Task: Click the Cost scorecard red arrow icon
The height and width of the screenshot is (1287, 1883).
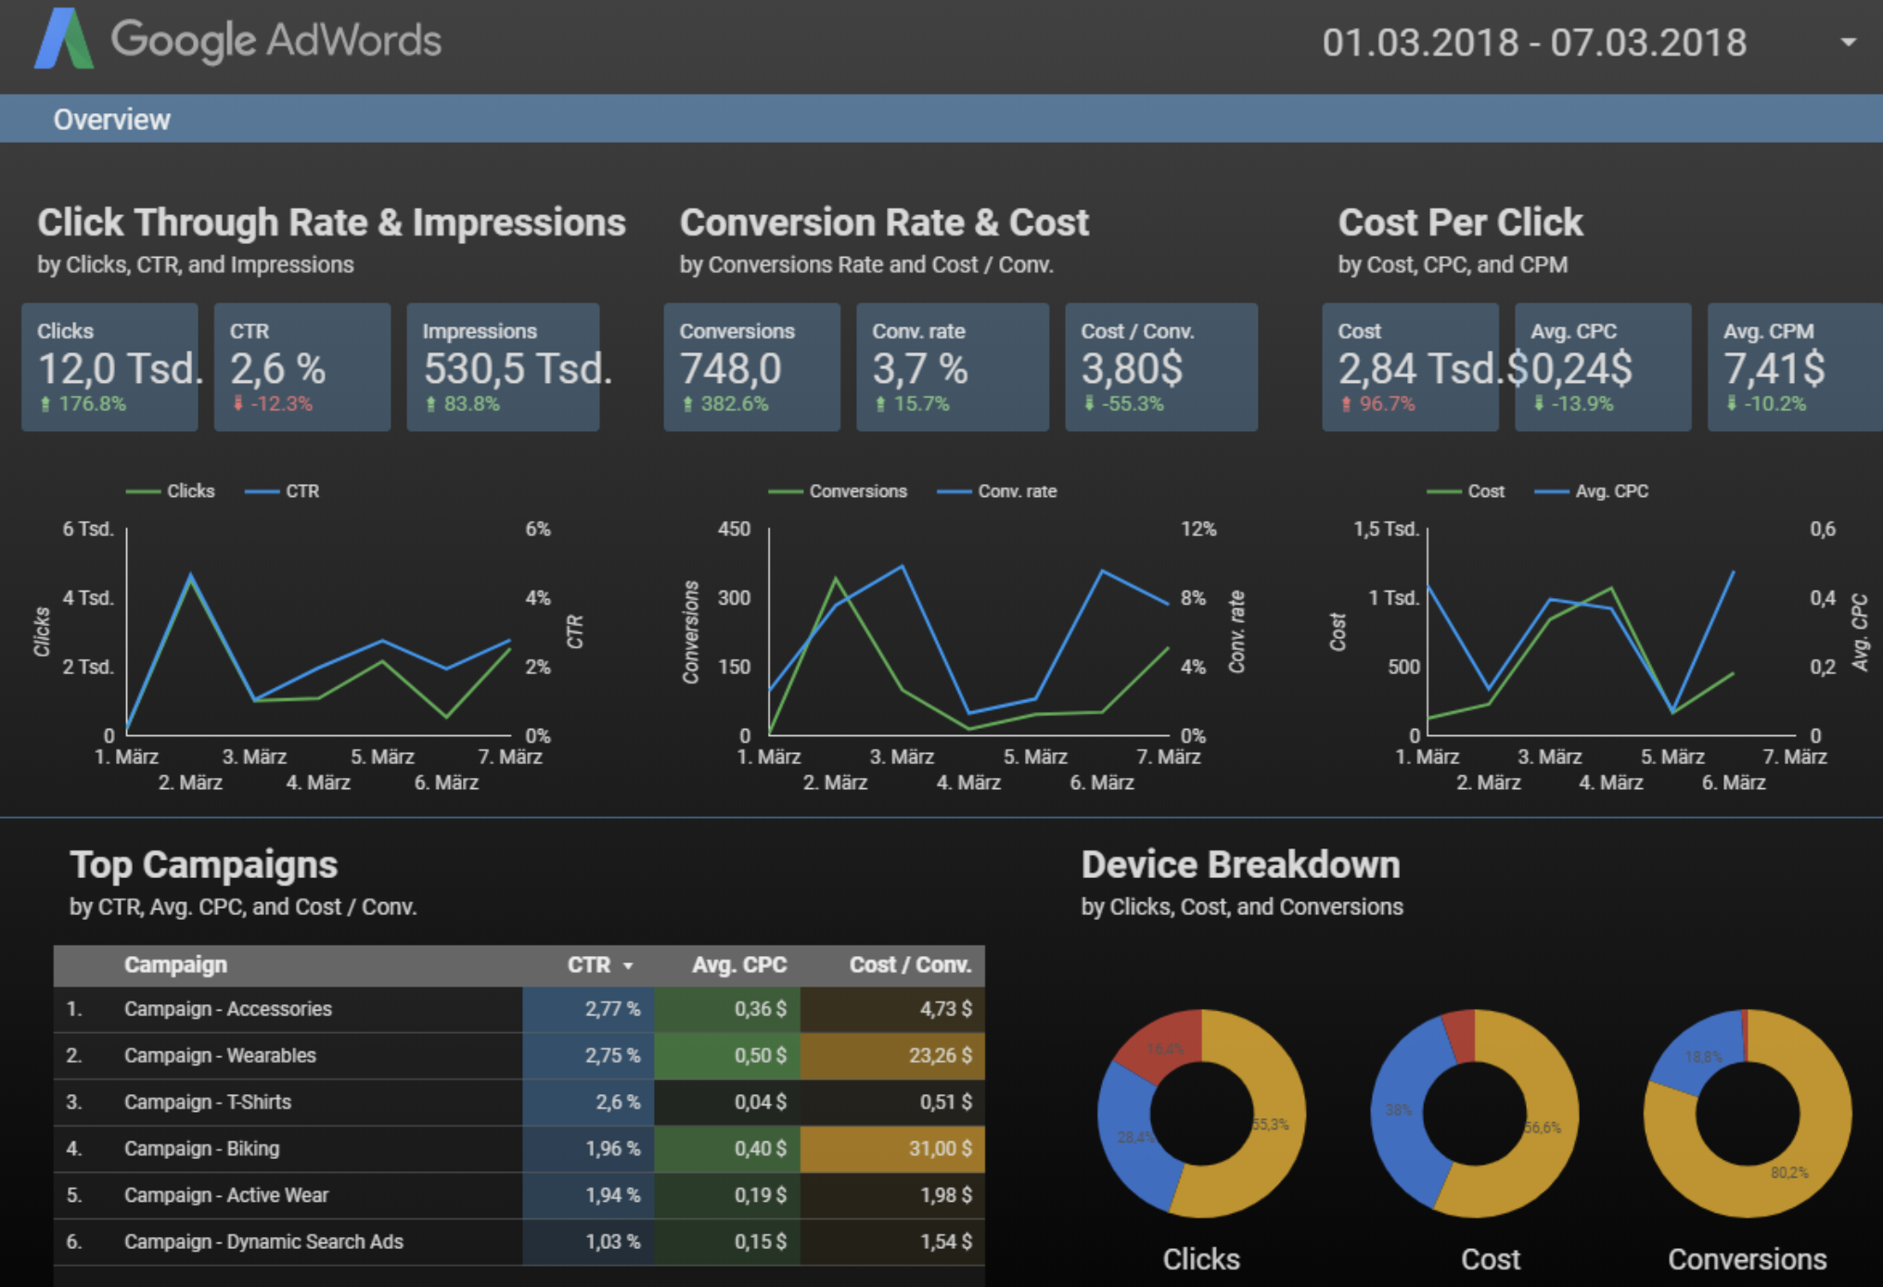Action: click(x=1346, y=403)
